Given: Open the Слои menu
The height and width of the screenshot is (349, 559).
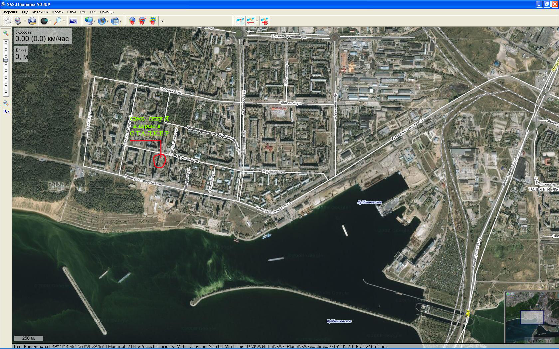Looking at the screenshot, I should [71, 12].
